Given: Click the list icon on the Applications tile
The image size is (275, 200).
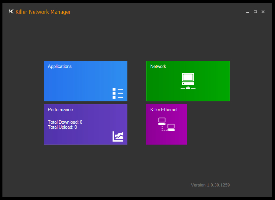Looking at the screenshot, I should tap(118, 93).
